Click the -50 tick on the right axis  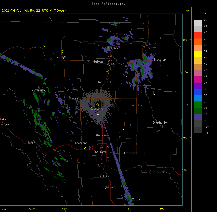(x=185, y=137)
